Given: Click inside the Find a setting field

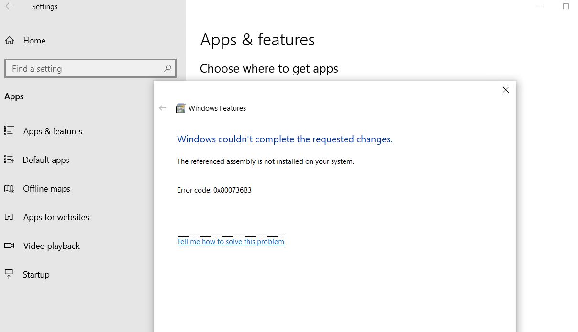Looking at the screenshot, I should tap(72, 68).
